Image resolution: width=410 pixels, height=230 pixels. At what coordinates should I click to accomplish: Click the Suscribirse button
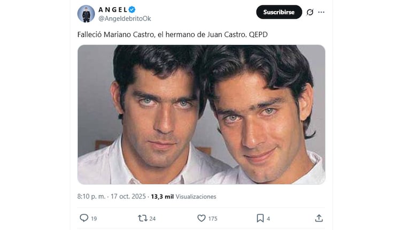coord(279,12)
